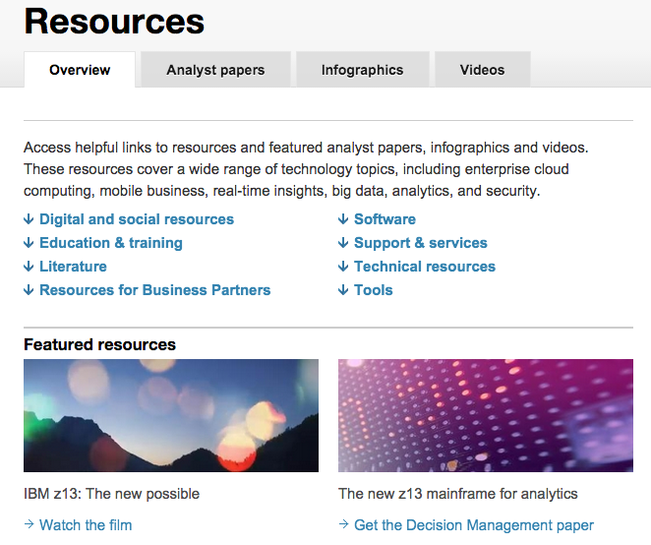Image resolution: width=651 pixels, height=545 pixels.
Task: Open the Watch the film link
Action: [86, 525]
